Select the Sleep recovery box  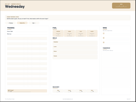pyautogui.click(x=58, y=91)
